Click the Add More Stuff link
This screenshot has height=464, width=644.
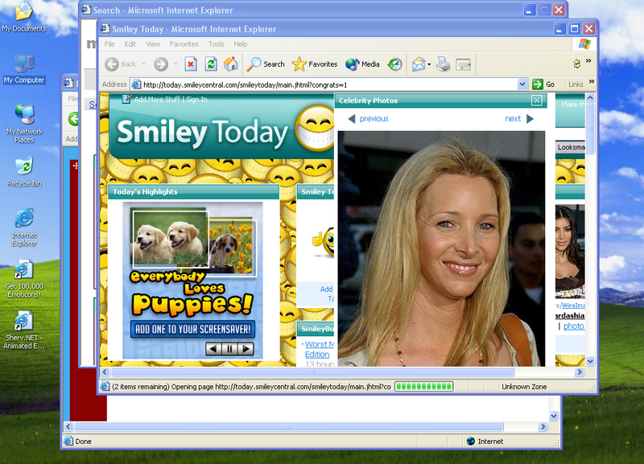coord(157,99)
